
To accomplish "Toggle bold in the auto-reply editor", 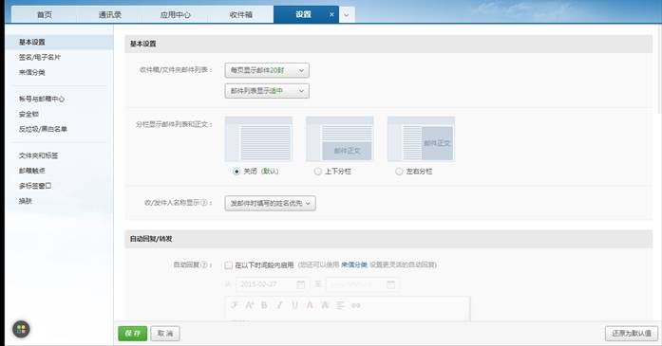I will (264, 305).
